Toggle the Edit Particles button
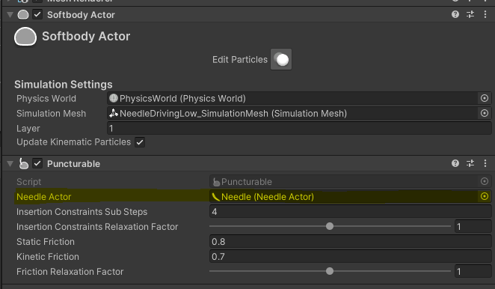The width and height of the screenshot is (495, 289). 281,59
